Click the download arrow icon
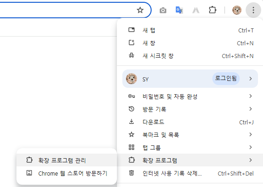Image resolution: width=263 pixels, height=187 pixels. [x=131, y=121]
